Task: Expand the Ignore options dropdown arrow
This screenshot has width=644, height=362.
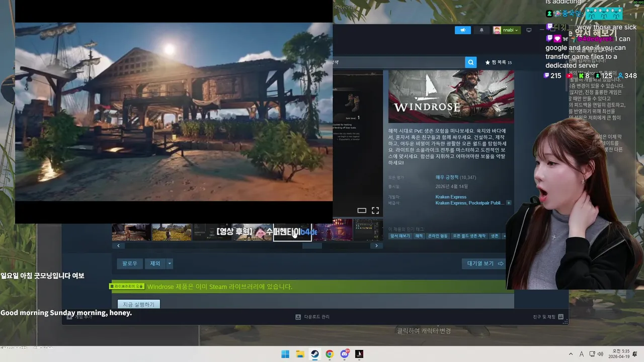Action: click(170, 263)
